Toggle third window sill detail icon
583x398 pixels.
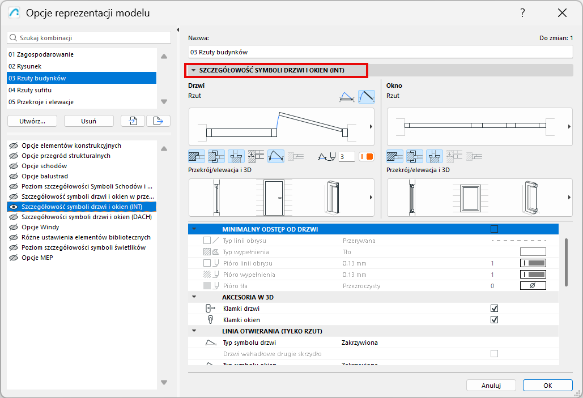click(435, 156)
